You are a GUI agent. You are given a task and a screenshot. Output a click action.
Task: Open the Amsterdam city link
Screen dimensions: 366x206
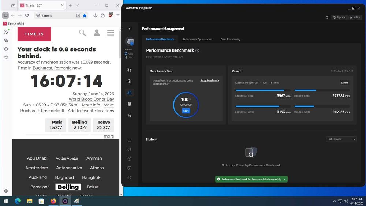(37, 168)
